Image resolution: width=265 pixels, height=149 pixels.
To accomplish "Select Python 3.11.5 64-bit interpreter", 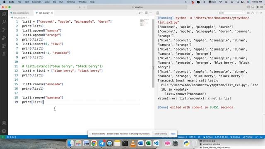I will pos(221,137).
